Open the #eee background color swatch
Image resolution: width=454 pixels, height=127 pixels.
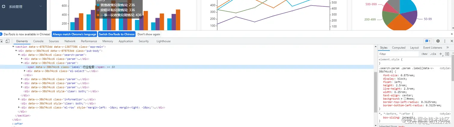[x=405, y=99]
